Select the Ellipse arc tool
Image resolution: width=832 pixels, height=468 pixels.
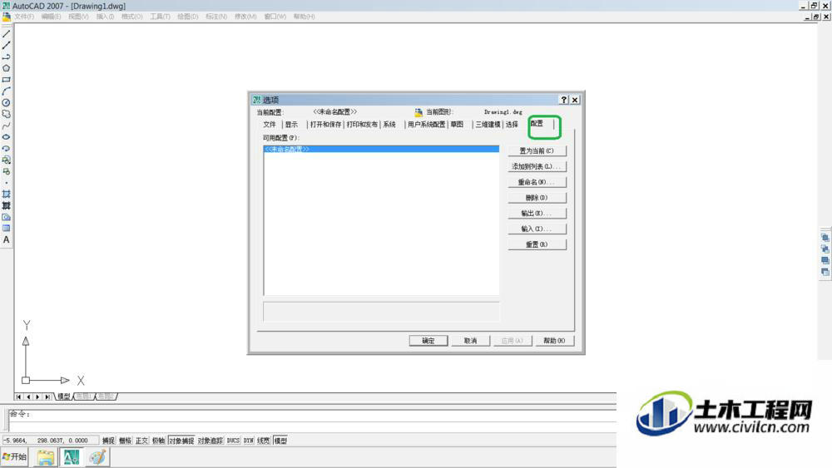[x=7, y=149]
